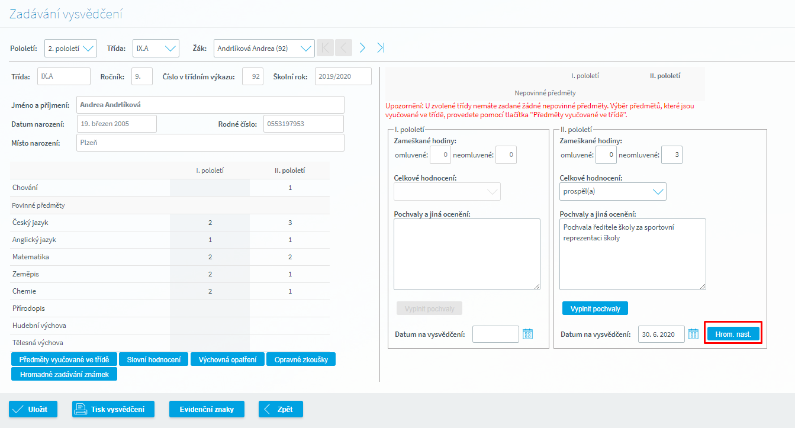Open the Pololetí dropdown
795x428 pixels.
tap(70, 49)
